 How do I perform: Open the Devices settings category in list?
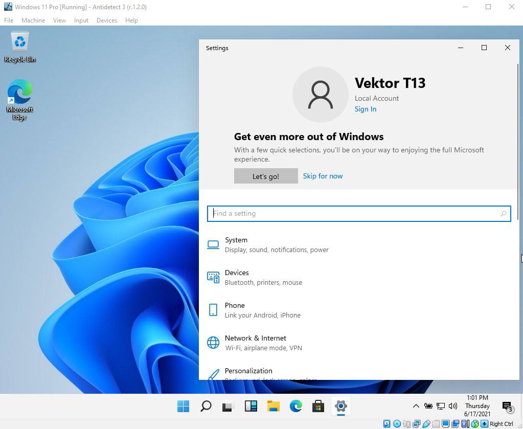point(359,278)
